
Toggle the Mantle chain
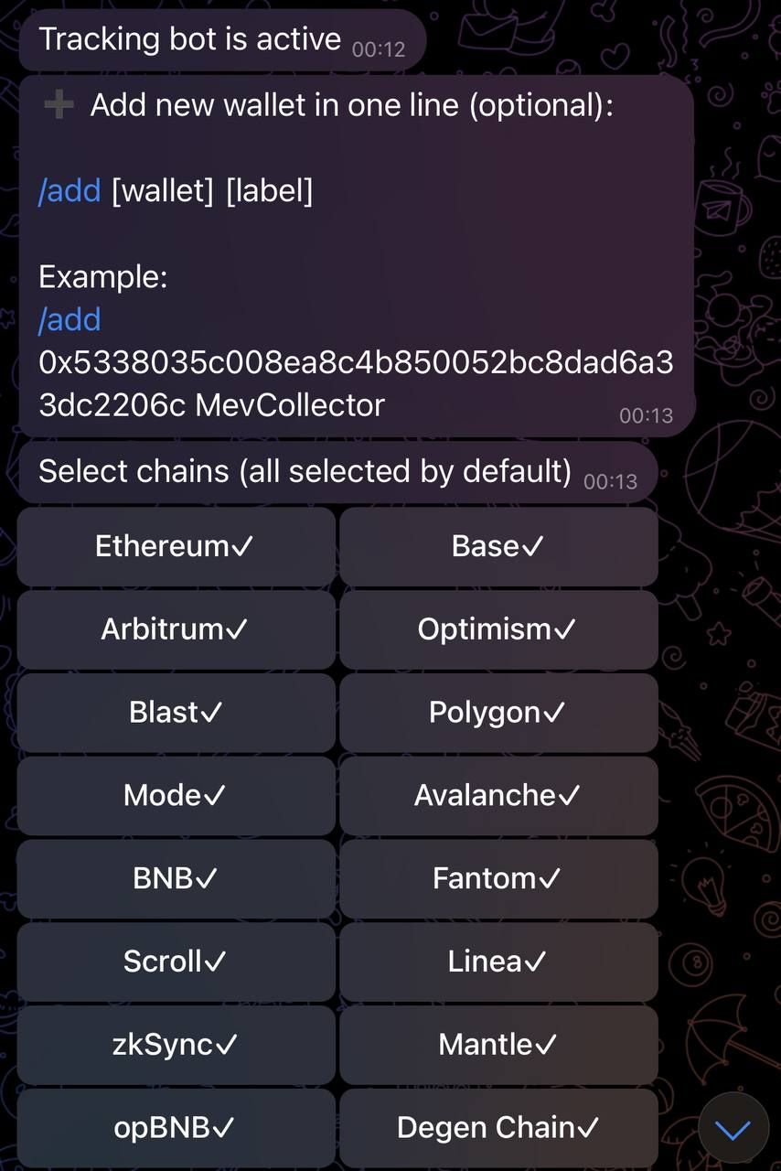(498, 1044)
